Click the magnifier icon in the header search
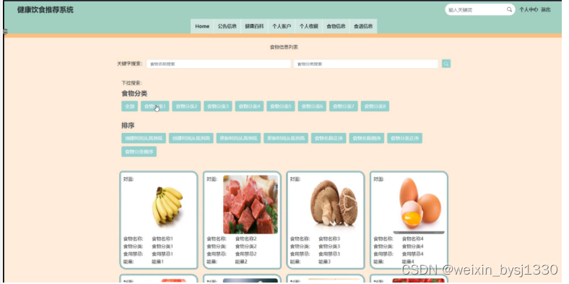Viewport: 569px width, 284px height. [509, 10]
